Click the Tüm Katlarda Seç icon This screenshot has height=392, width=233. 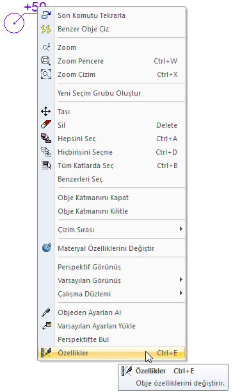(x=46, y=166)
